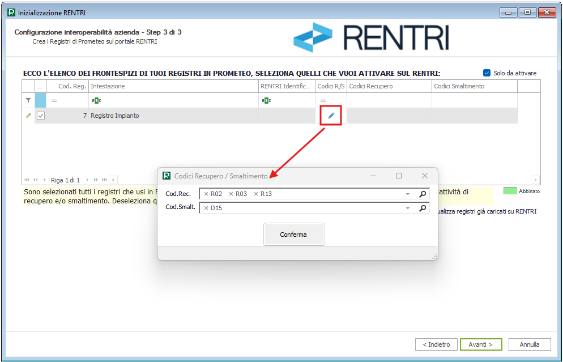Click the pencil icon in Codici R/S column

[x=331, y=116]
